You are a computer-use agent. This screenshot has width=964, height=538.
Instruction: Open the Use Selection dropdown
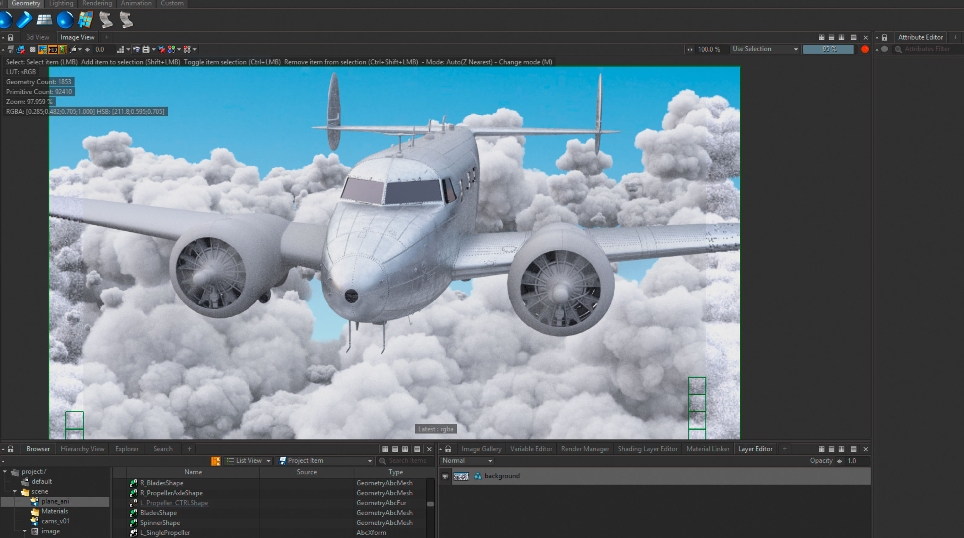coord(765,49)
